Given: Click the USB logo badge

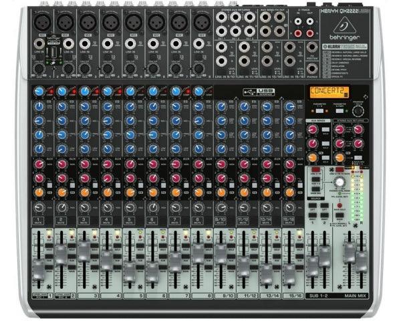Looking at the screenshot, I should (259, 92).
